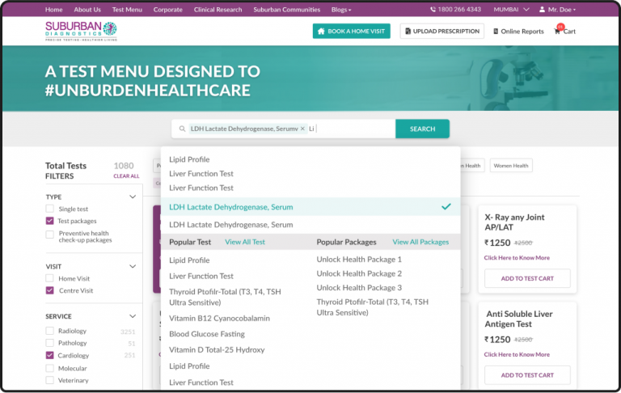Choose Thyroid Profile-Total under Popular Test
Viewport: 621px width, 393px height.
coord(225,297)
